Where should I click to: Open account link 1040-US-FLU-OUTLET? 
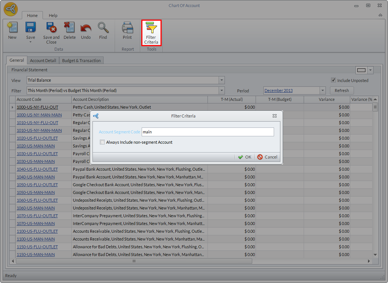click(x=37, y=169)
